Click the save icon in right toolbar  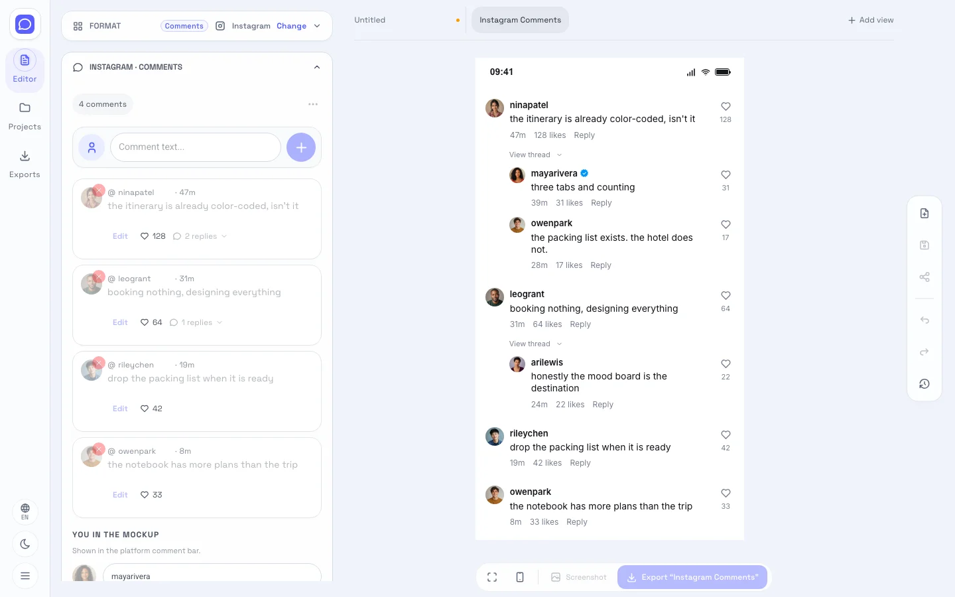point(924,245)
